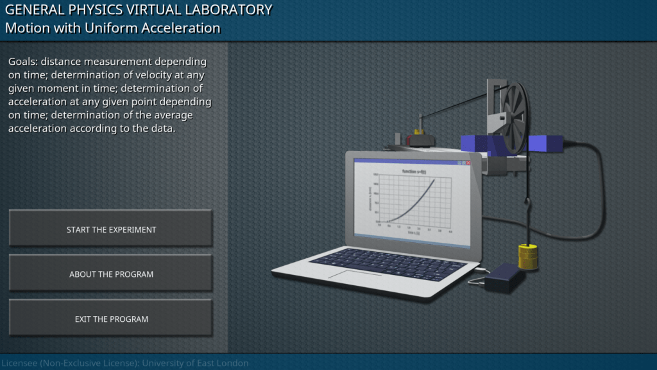Click the START THE EXPERIMENT button
The height and width of the screenshot is (370, 657).
pyautogui.click(x=111, y=229)
